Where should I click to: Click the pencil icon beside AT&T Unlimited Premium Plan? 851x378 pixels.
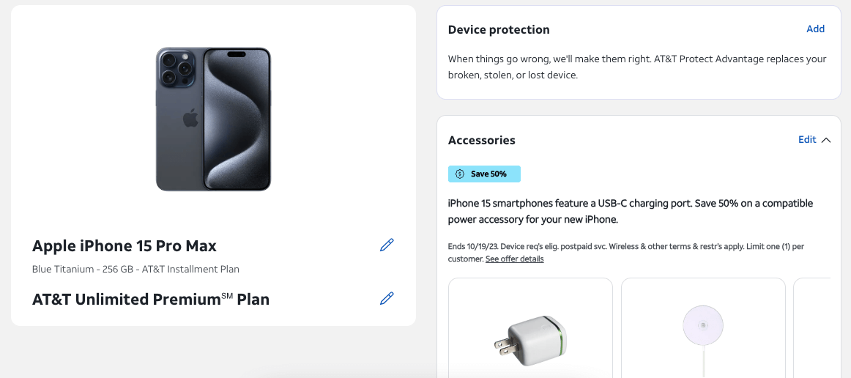387,298
